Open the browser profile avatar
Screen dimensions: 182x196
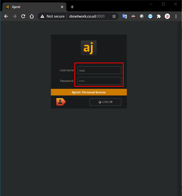[x=167, y=16]
